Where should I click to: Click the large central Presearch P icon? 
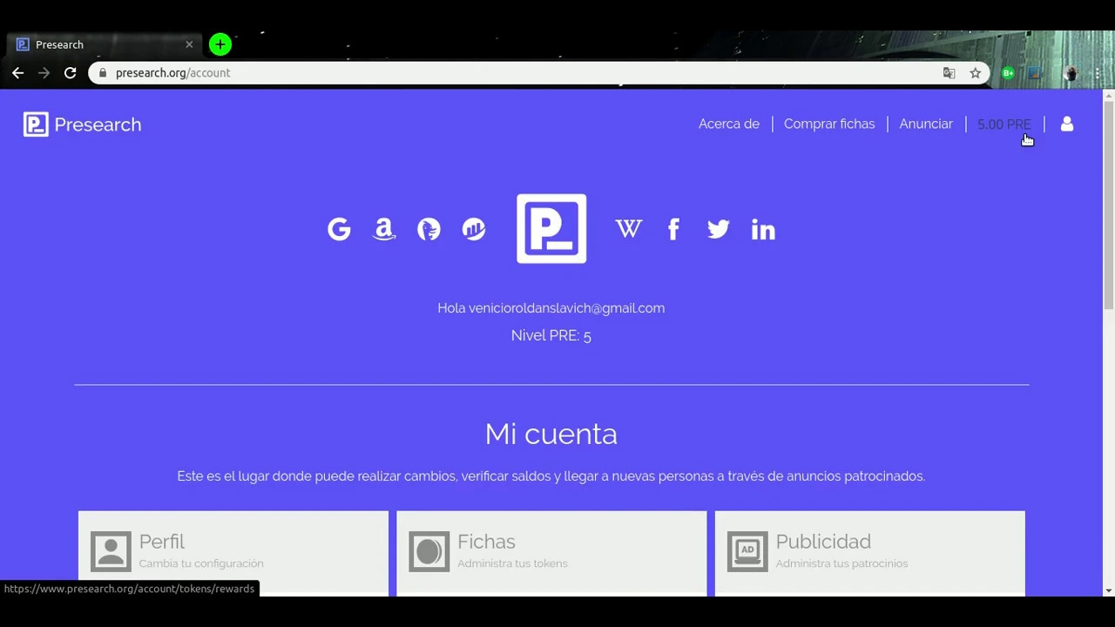click(551, 228)
